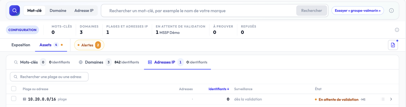Select the Adresse IP search mode
The width and height of the screenshot is (406, 107).
pos(84,11)
